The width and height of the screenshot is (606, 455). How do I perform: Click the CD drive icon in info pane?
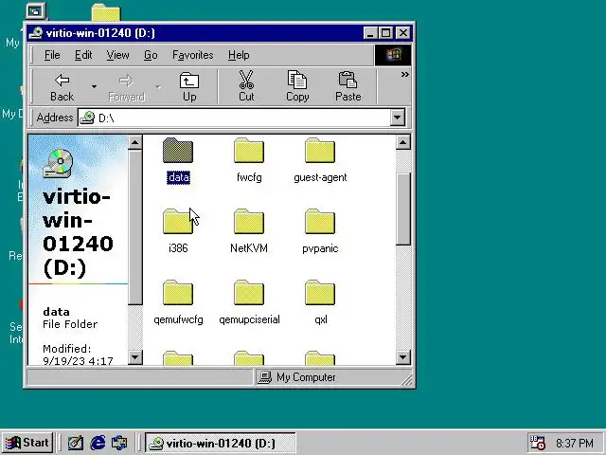(x=58, y=163)
